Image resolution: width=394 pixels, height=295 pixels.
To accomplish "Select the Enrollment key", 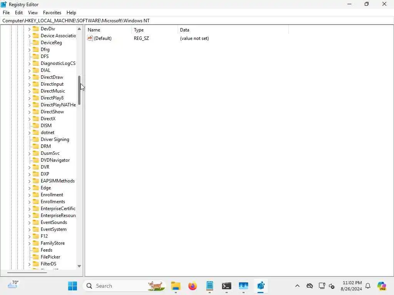I will [52, 195].
